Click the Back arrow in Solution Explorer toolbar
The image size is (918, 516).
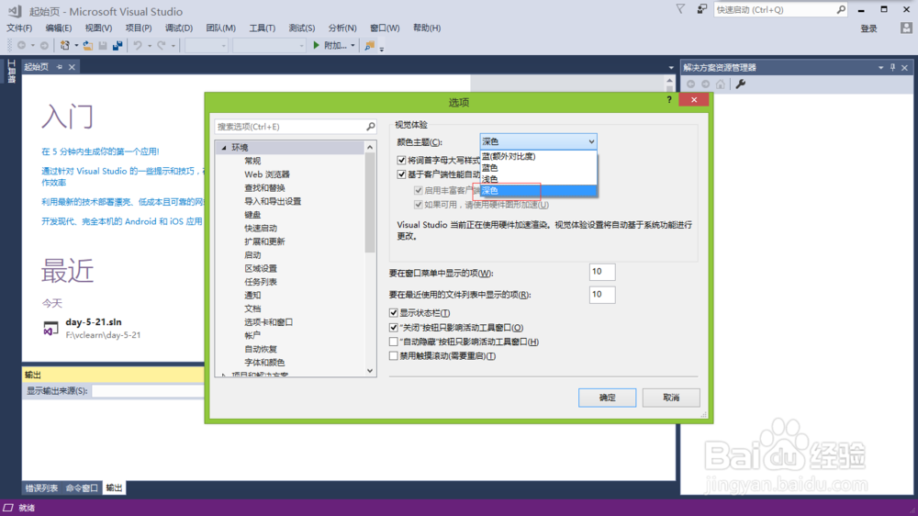[x=691, y=84]
